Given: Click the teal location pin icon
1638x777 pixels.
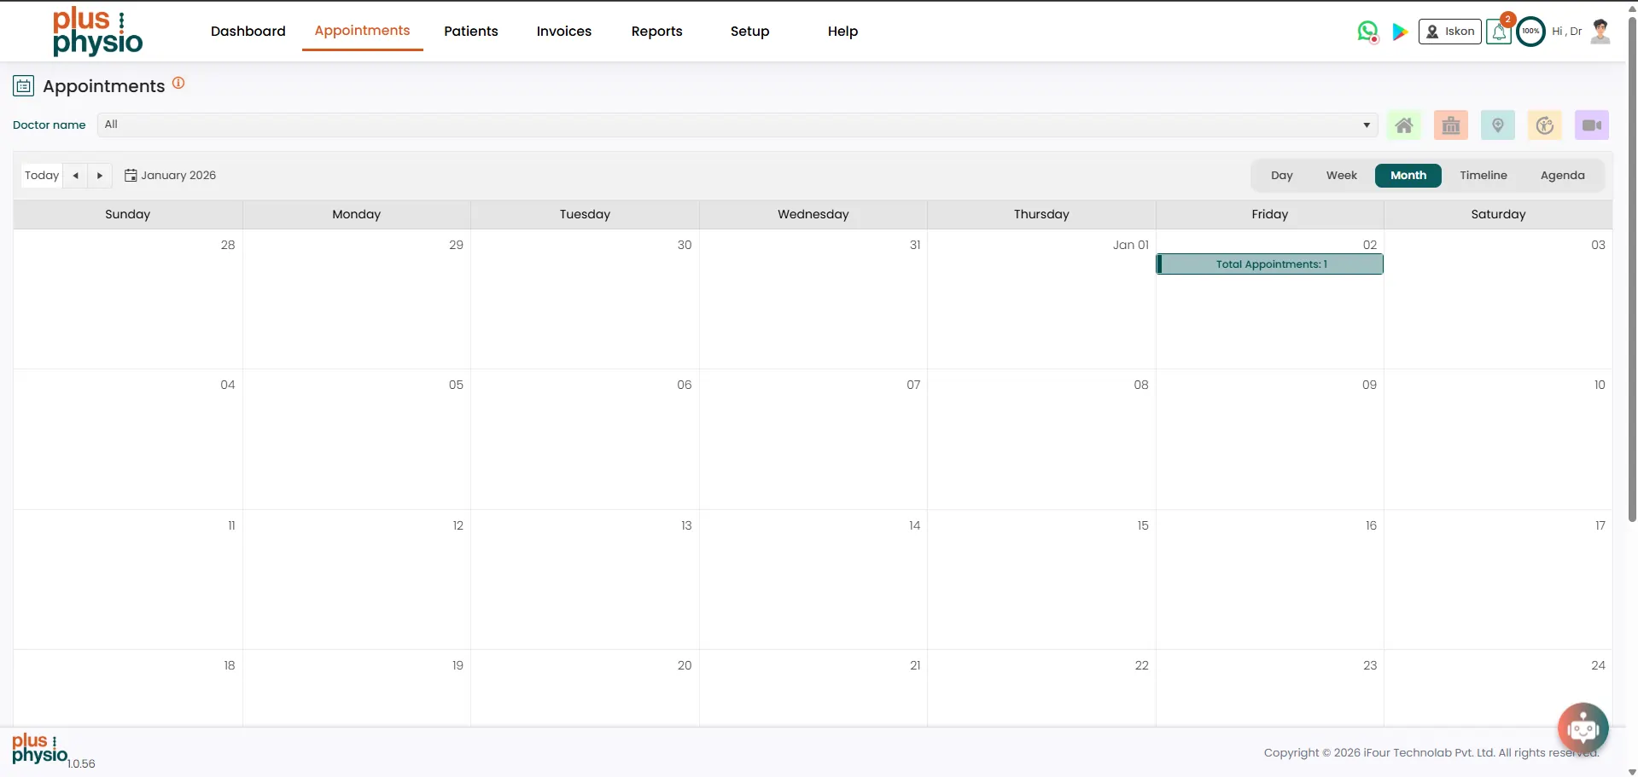Looking at the screenshot, I should click(1497, 125).
